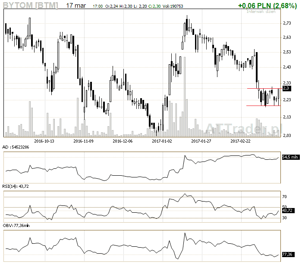Click the Interwał: dzień interval label

pyautogui.click(x=261, y=12)
